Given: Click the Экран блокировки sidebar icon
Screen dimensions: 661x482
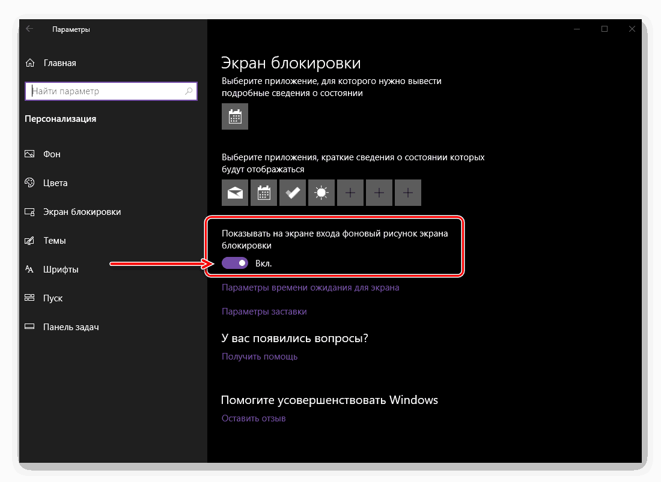Looking at the screenshot, I should [29, 212].
